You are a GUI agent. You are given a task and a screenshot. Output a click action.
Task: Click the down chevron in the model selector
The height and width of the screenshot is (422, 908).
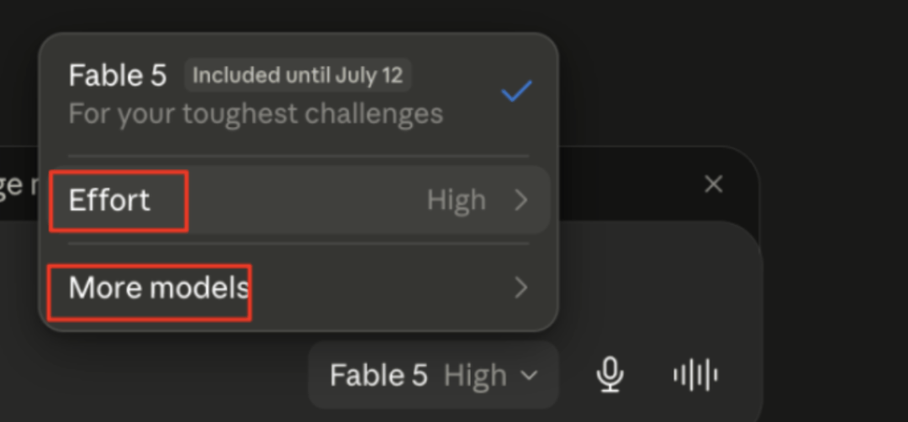point(529,376)
